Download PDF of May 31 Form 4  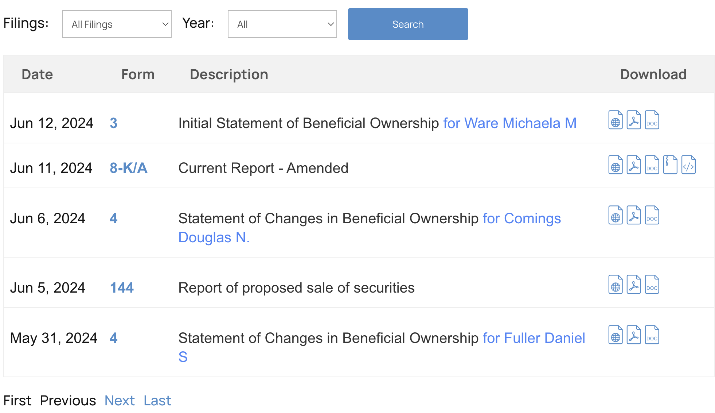click(634, 335)
